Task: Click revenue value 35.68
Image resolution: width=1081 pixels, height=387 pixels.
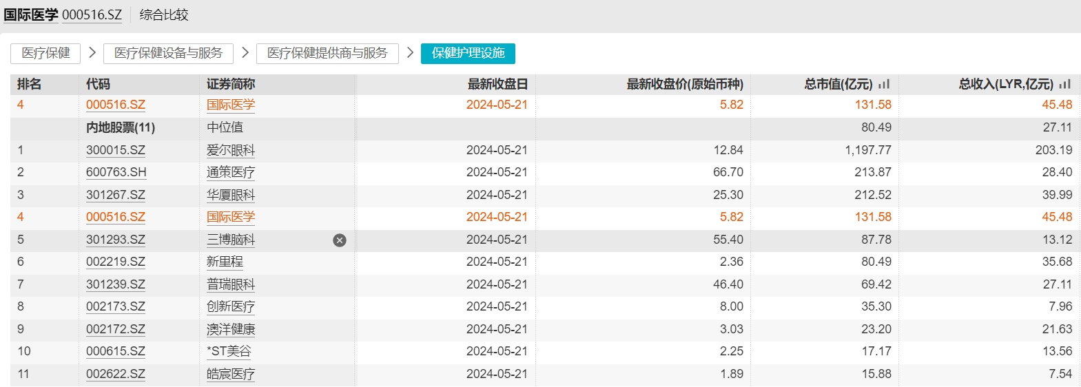Action: tap(1058, 262)
